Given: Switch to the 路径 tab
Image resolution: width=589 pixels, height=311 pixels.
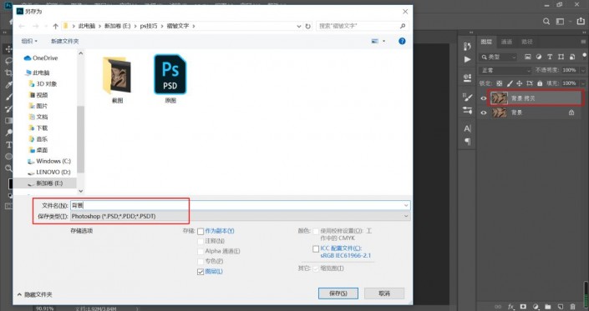Looking at the screenshot, I should coord(526,42).
